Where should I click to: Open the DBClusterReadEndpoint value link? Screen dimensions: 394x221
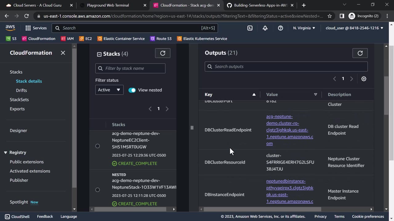289,130
